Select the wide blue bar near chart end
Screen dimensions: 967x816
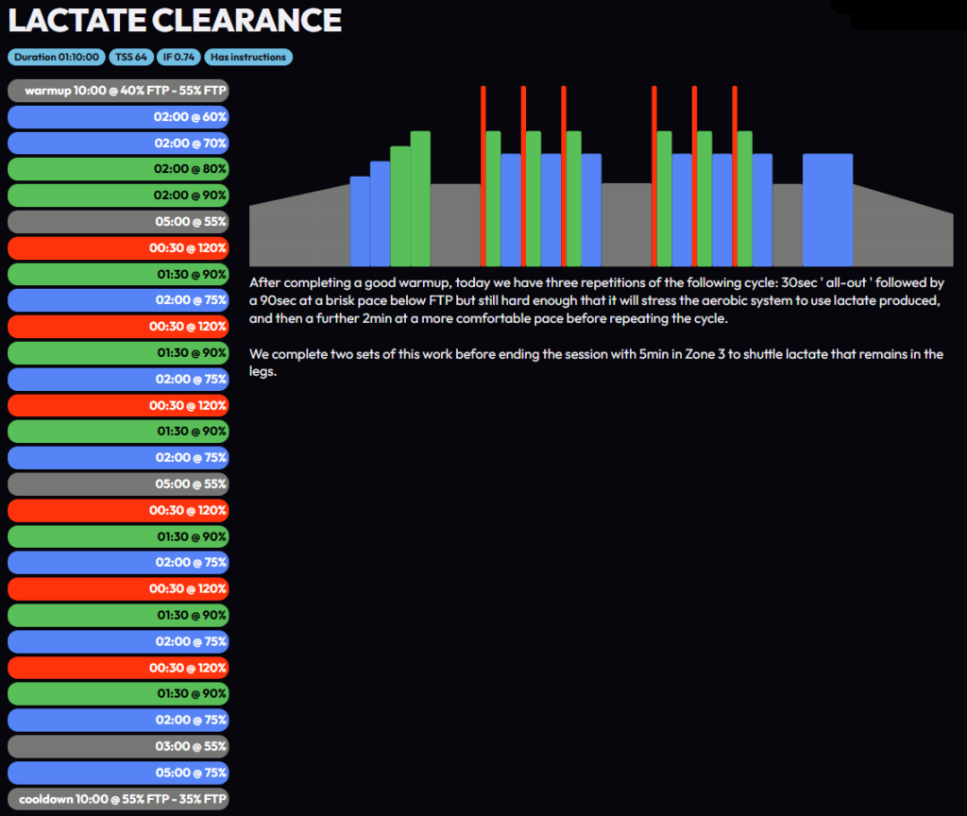click(x=827, y=210)
